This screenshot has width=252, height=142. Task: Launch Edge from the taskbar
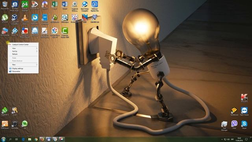[x=23, y=139]
